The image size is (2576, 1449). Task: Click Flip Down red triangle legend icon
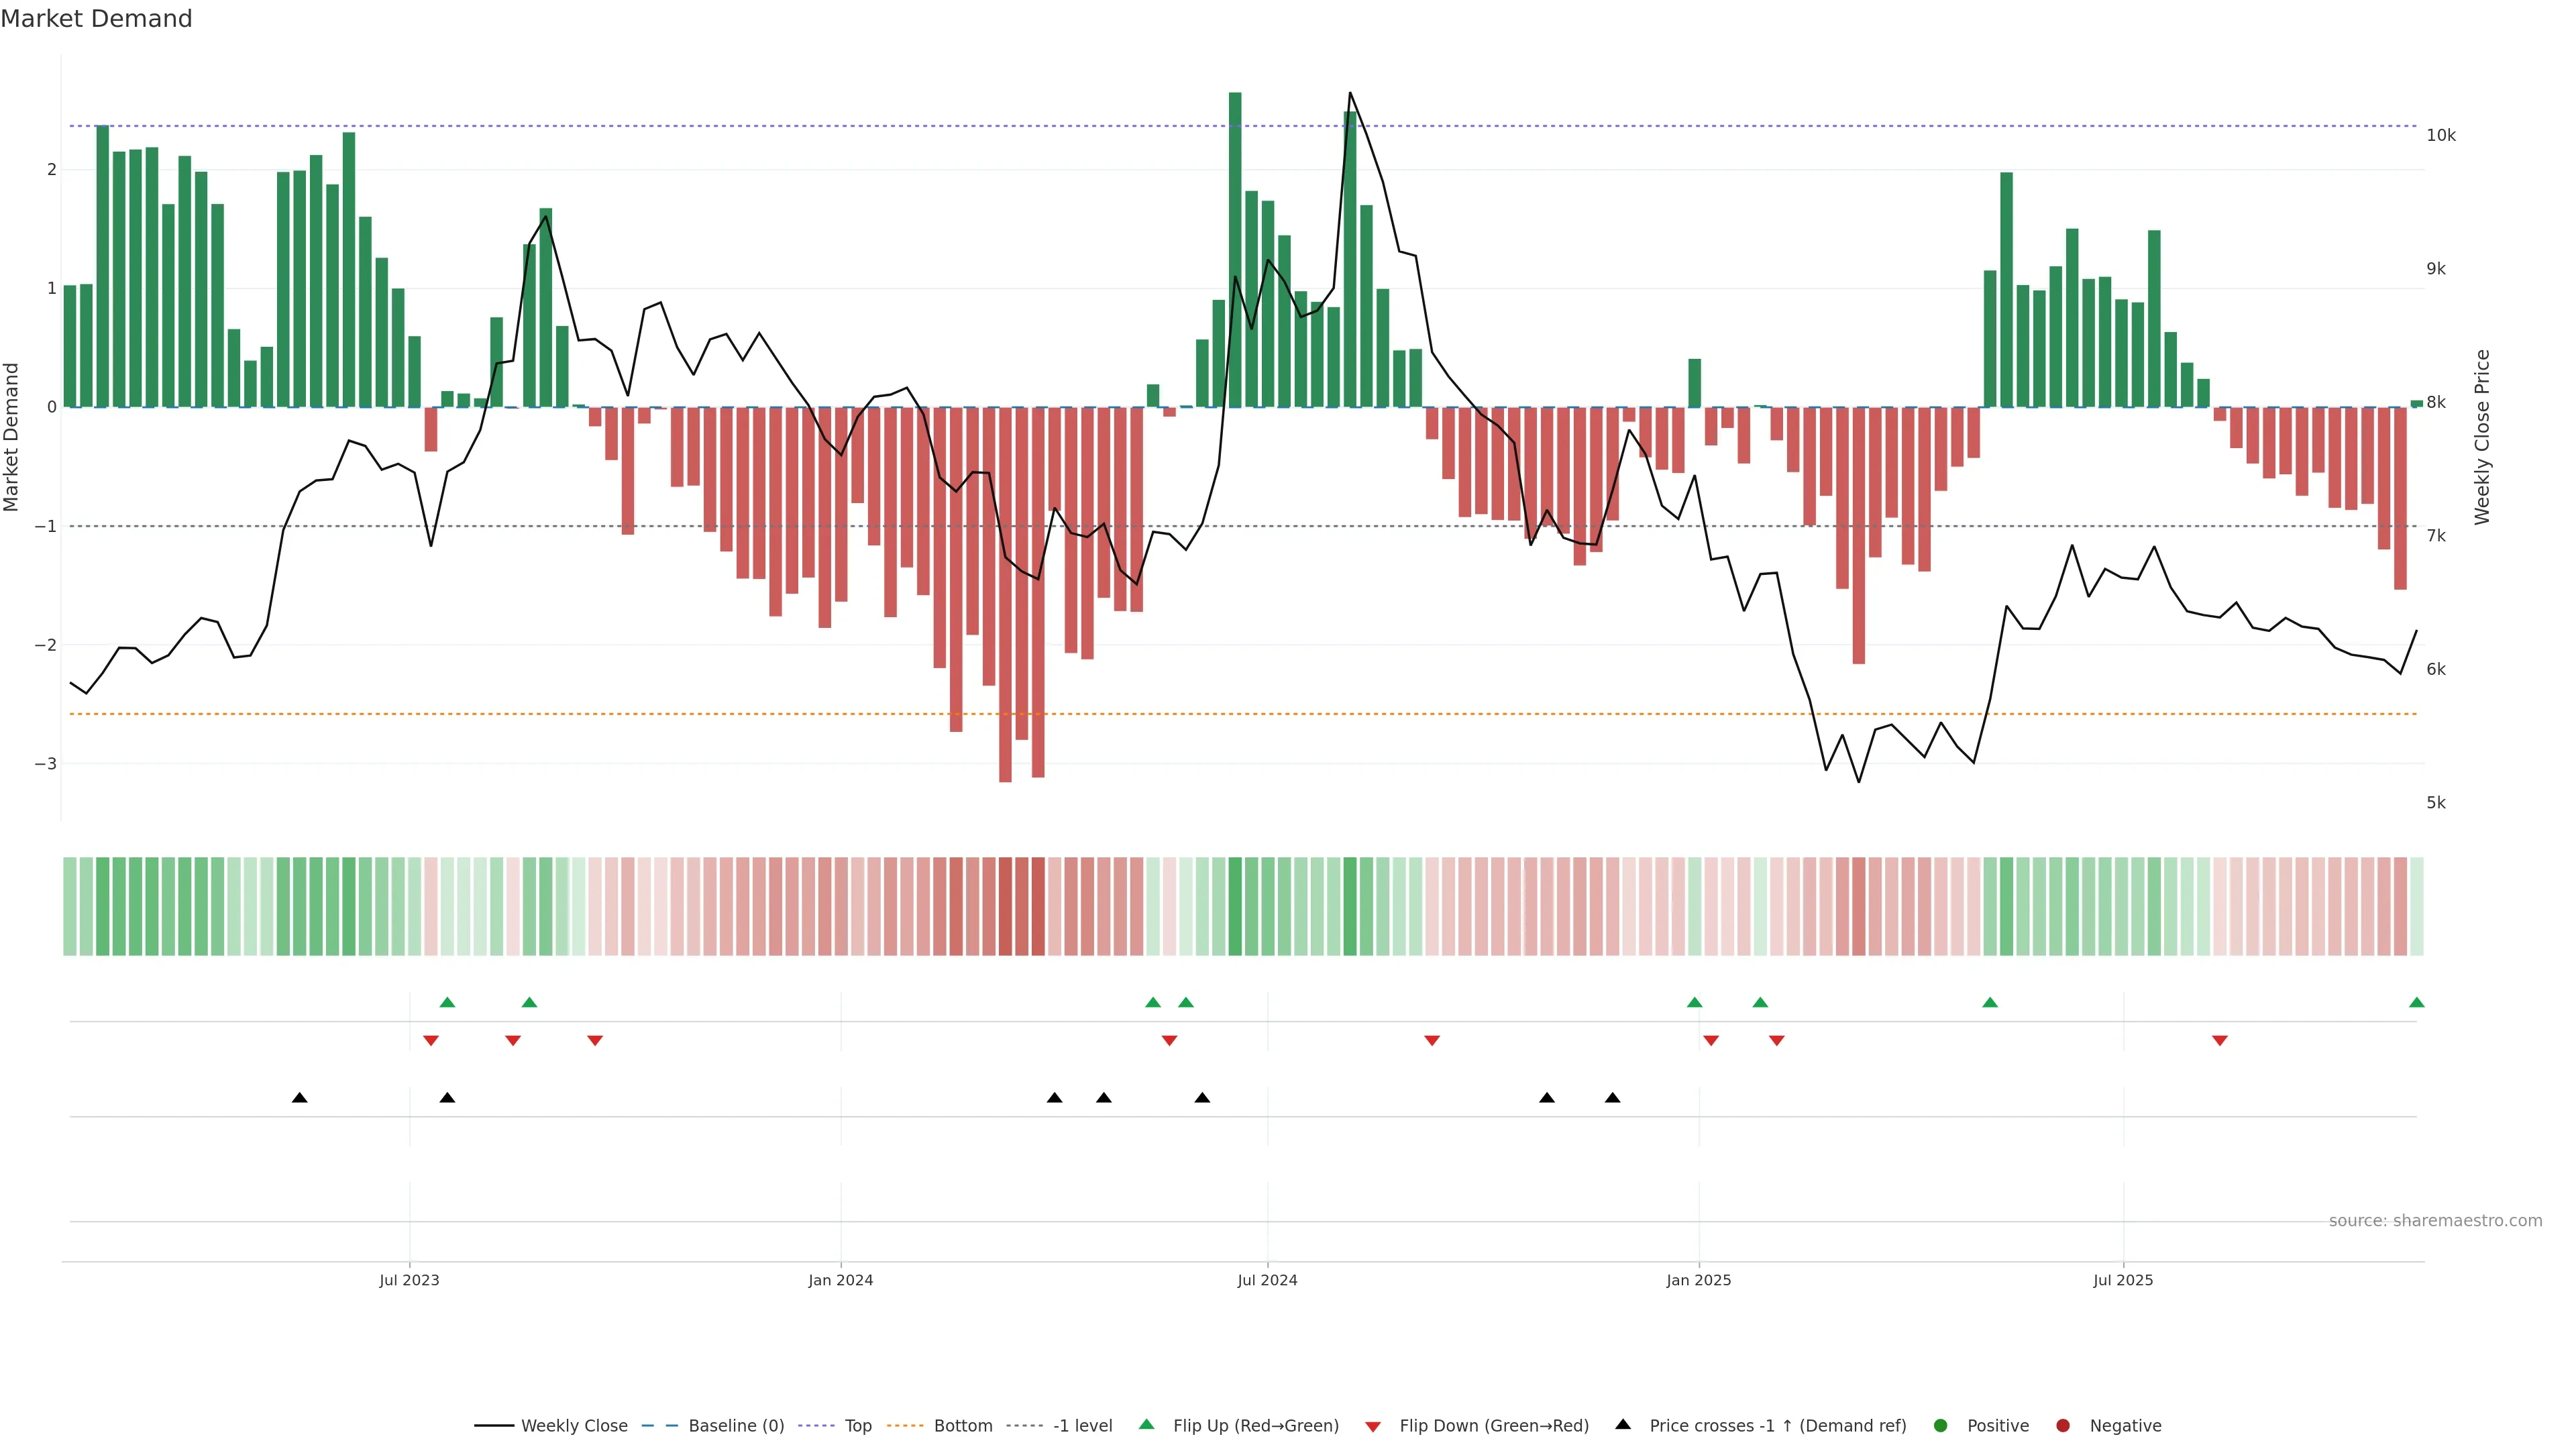tap(1373, 1427)
